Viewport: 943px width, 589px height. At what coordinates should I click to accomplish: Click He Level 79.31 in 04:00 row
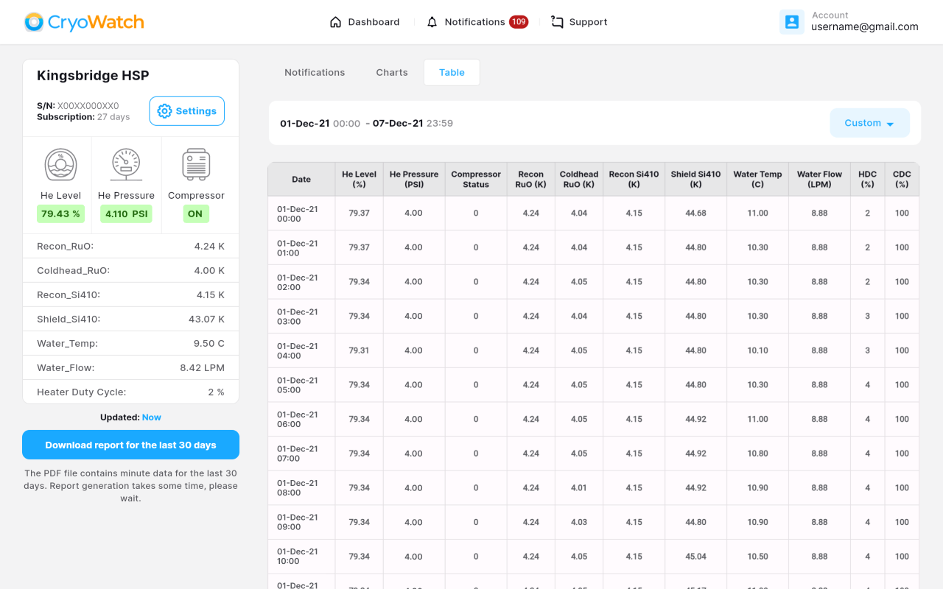coord(360,350)
